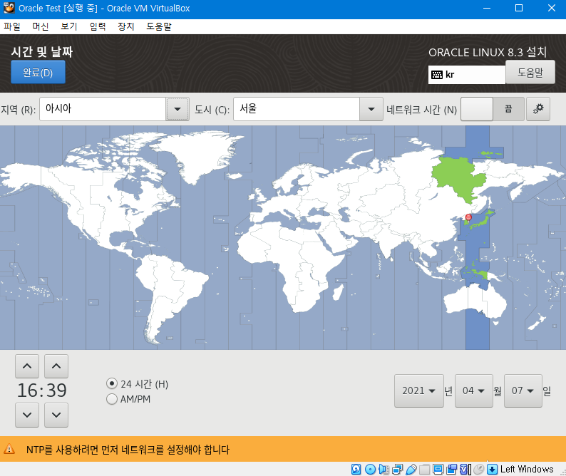Open the 장치 menu
The height and width of the screenshot is (476, 566).
pos(126,26)
